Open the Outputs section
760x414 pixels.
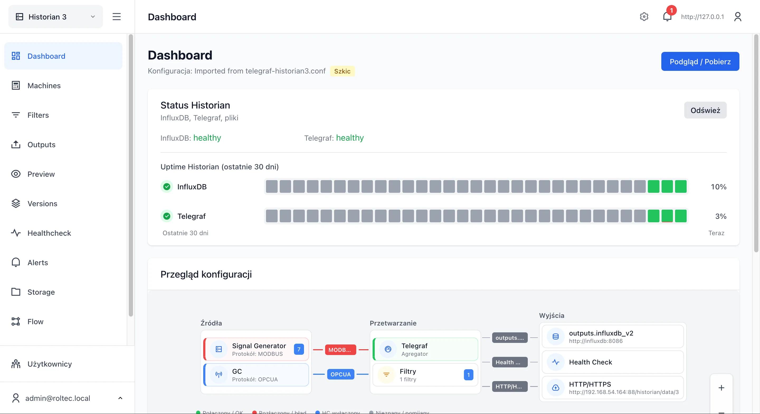click(63, 145)
